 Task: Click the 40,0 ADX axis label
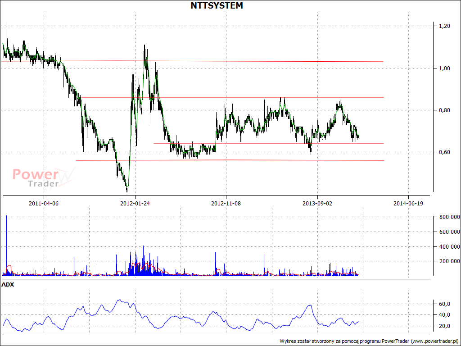coord(444,315)
